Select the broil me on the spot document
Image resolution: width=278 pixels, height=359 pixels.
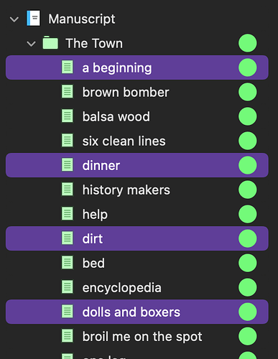(137, 336)
